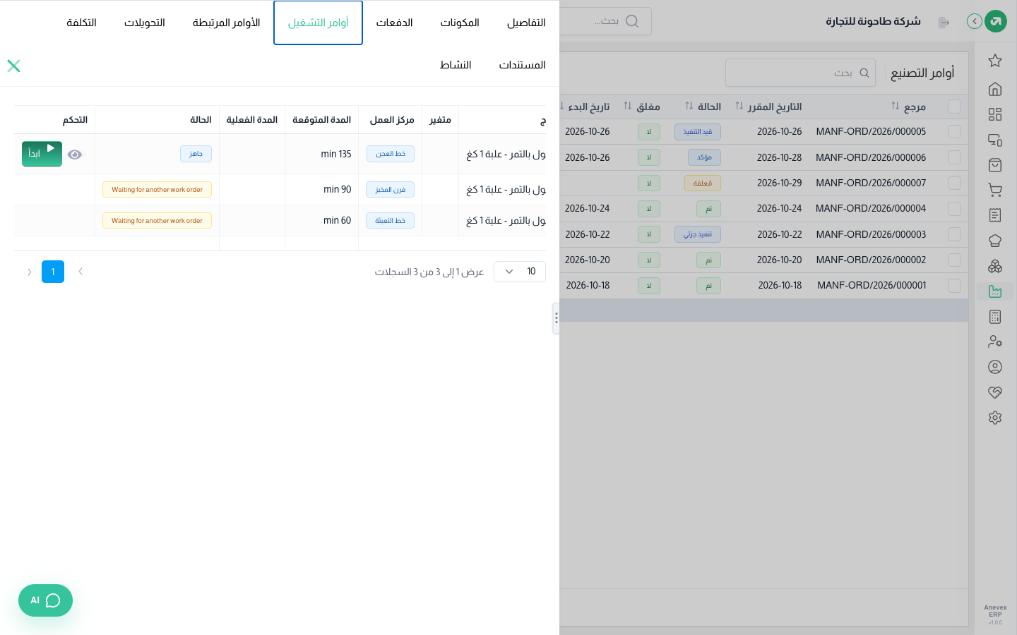
Task: Open the shopping bag icon in the sidebar
Action: coord(995,165)
